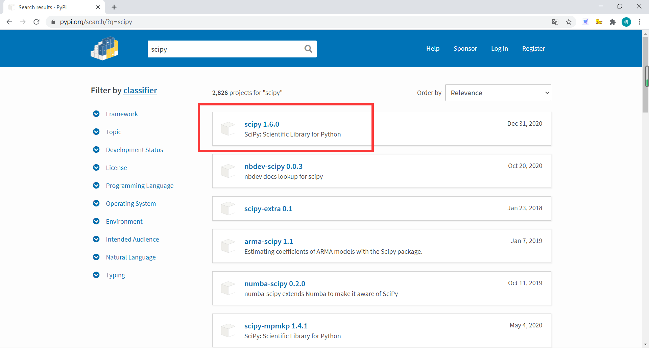Click Register
Screen dimensions: 649x348
click(x=533, y=49)
